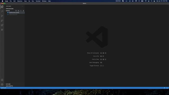Click the Spotlight search icon in menu bar
Viewport: 169px width, 95px height.
(x=152, y=1)
